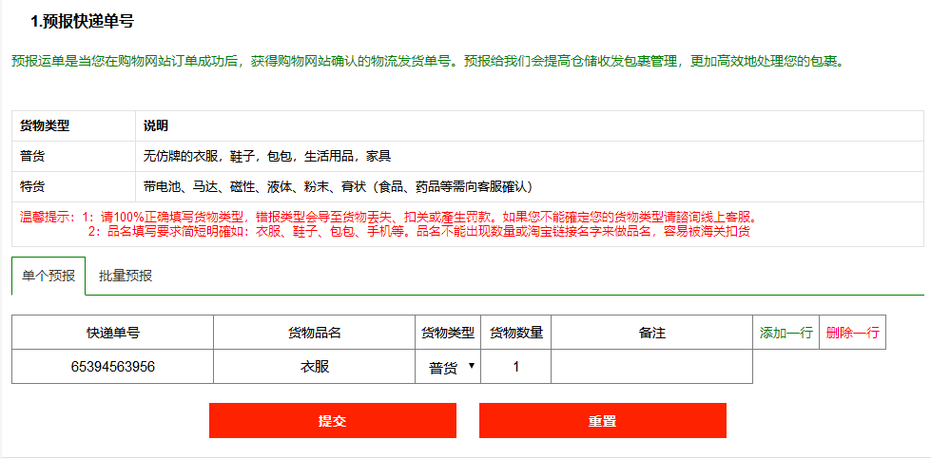Click the 1.预报快递单号 page heading
The width and height of the screenshot is (931, 459).
pos(82,21)
